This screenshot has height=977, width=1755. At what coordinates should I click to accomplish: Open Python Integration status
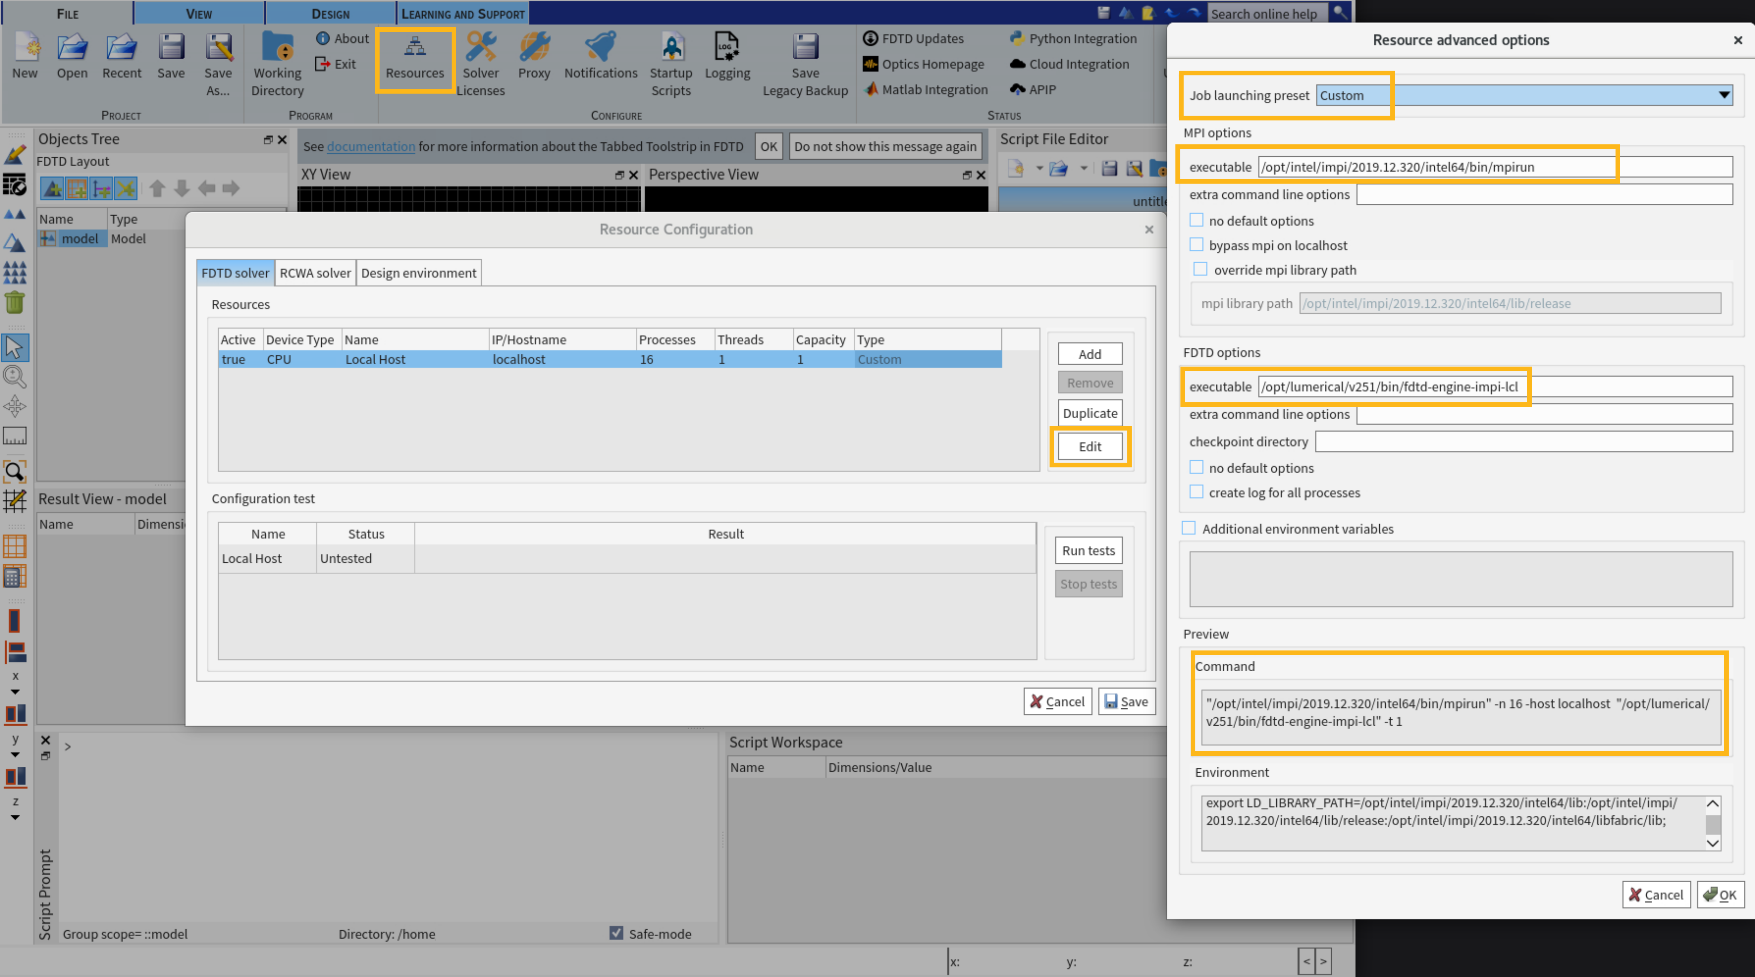tap(1073, 39)
